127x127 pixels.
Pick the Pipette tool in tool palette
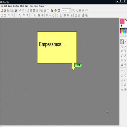click(x=125, y=42)
